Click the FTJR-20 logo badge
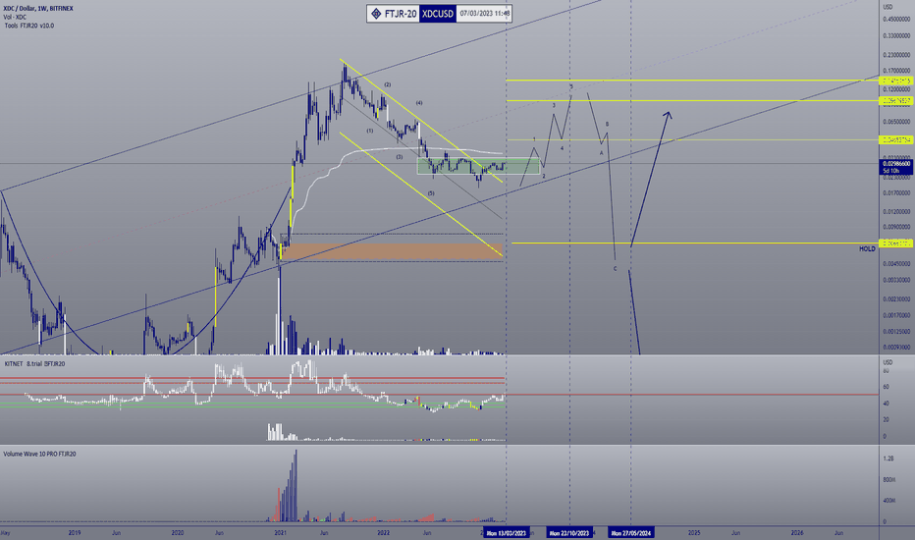This screenshot has height=540, width=915. pyautogui.click(x=394, y=14)
